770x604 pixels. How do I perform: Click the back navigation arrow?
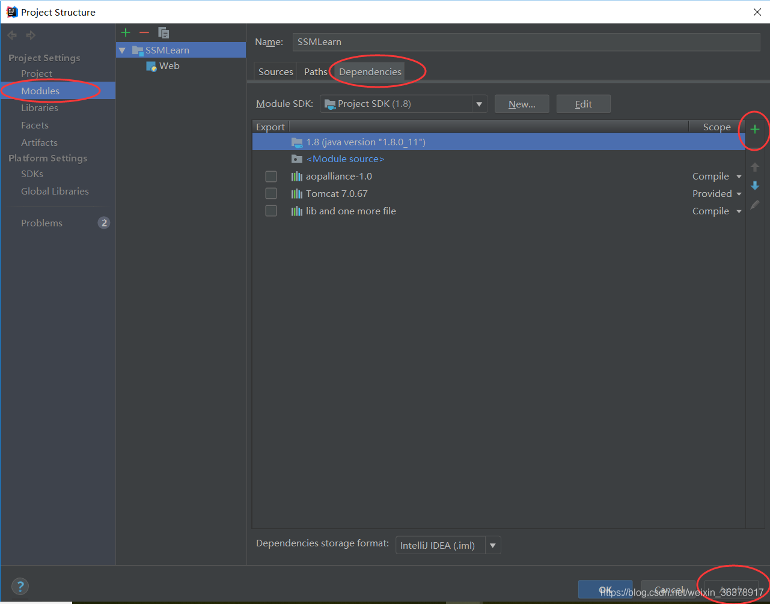click(x=12, y=35)
